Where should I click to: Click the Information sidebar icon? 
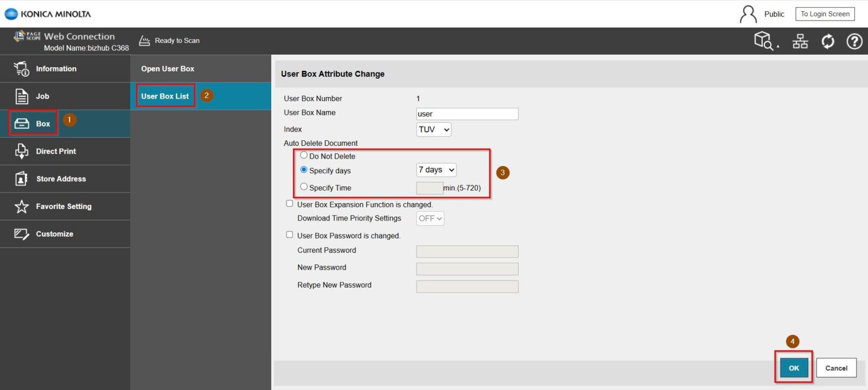(x=22, y=69)
